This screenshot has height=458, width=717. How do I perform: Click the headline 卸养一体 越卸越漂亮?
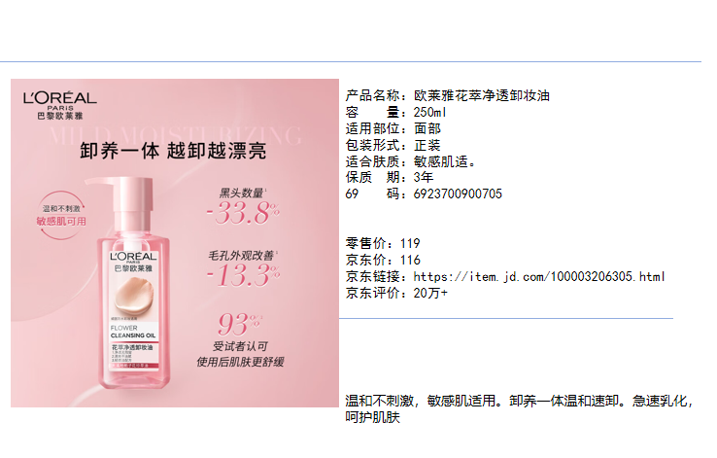tap(173, 151)
